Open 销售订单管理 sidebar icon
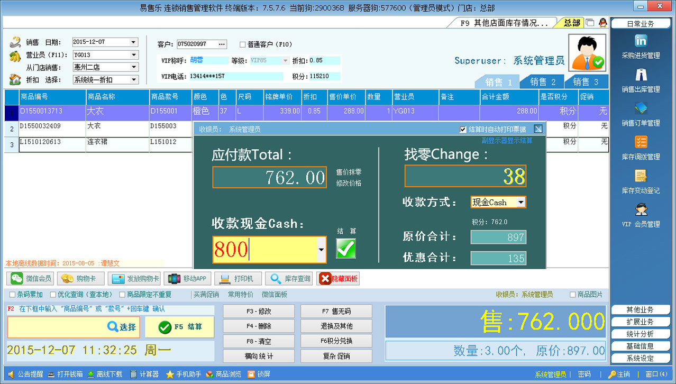 point(641,109)
